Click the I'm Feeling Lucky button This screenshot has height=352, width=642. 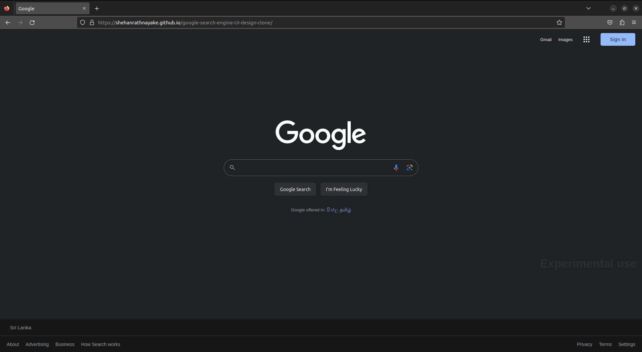344,189
